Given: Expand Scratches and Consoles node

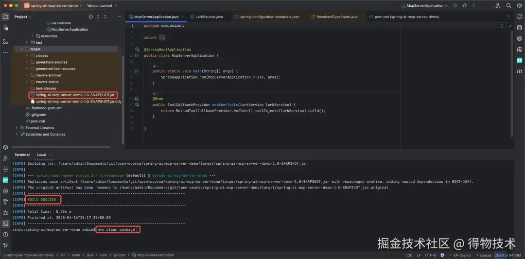Looking at the screenshot, I should (x=17, y=134).
